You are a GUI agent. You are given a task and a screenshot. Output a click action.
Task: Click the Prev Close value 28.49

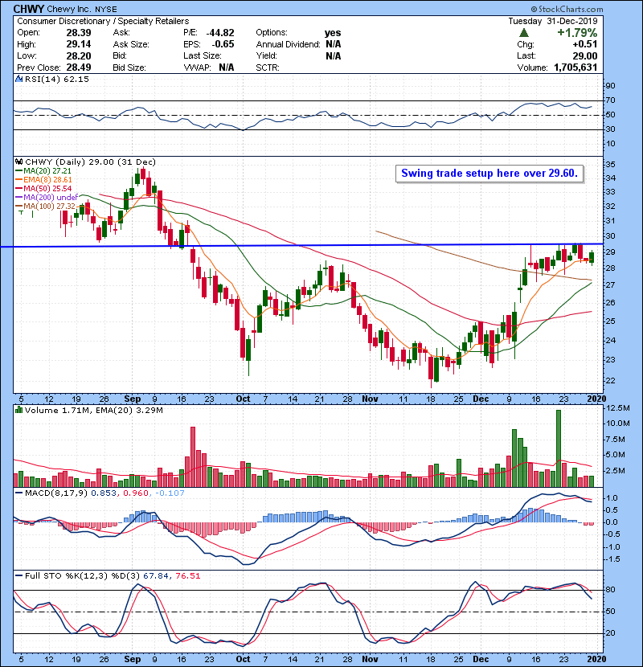pos(79,68)
